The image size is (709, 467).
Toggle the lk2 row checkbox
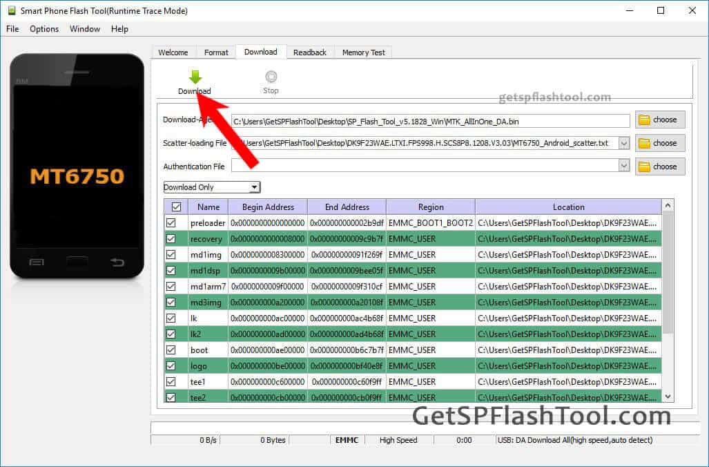[171, 334]
